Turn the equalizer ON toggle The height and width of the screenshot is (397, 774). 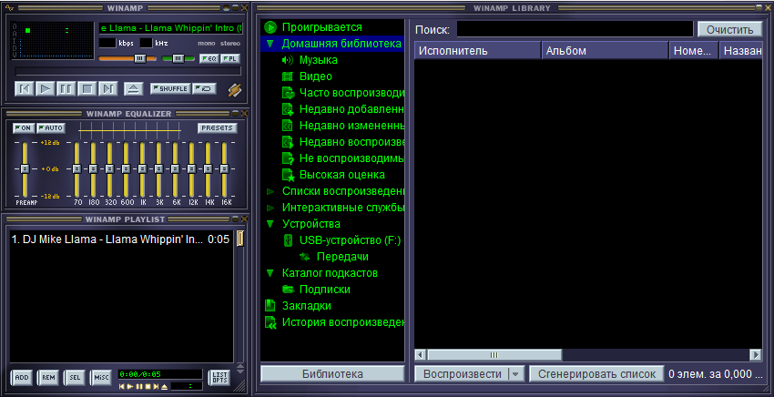(x=23, y=127)
